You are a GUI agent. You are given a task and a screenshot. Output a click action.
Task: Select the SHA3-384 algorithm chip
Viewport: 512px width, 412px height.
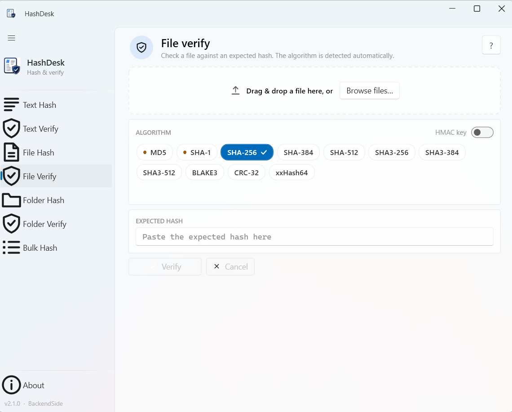tap(442, 152)
